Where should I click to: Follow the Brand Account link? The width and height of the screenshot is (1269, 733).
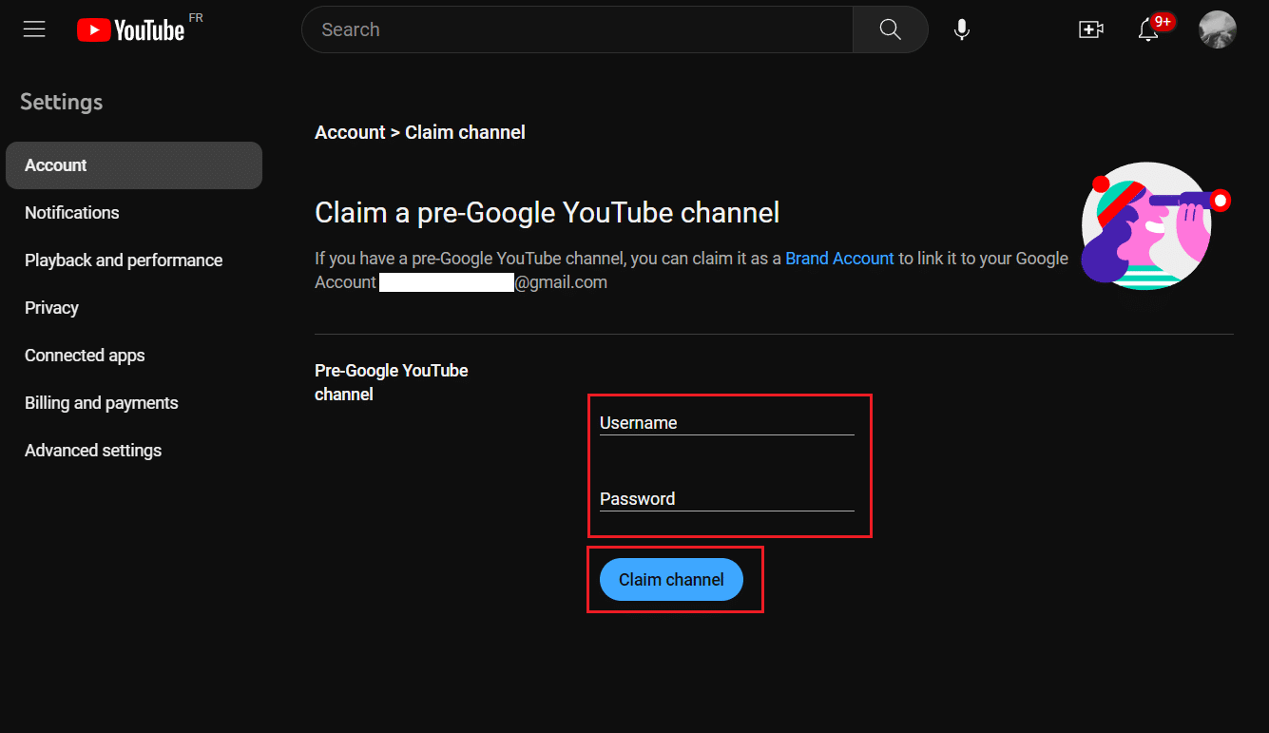click(x=839, y=259)
